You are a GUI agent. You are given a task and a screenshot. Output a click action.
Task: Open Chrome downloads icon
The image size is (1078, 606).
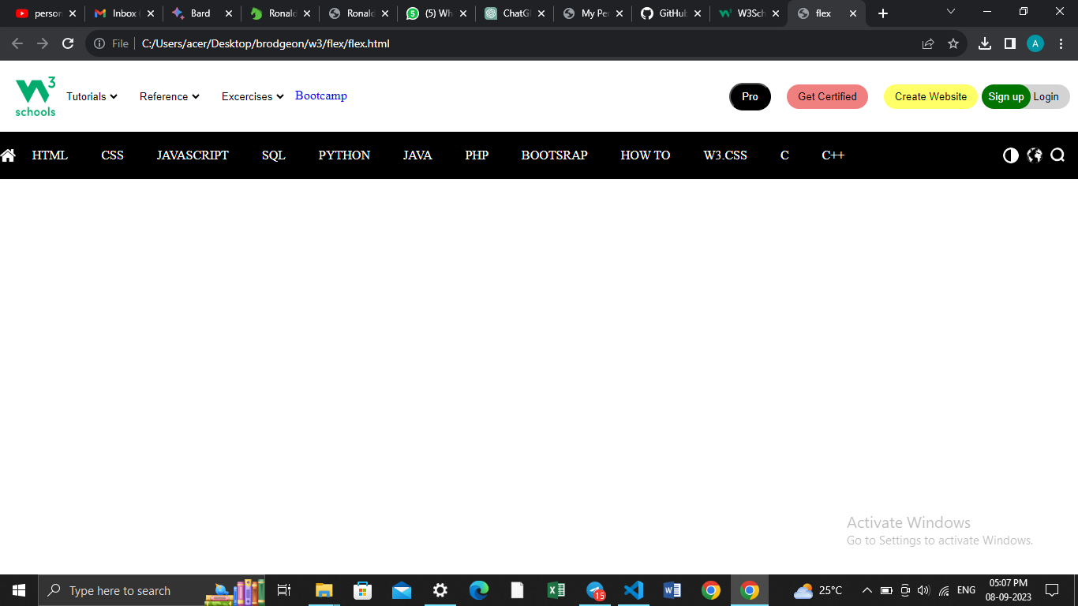pyautogui.click(x=984, y=43)
